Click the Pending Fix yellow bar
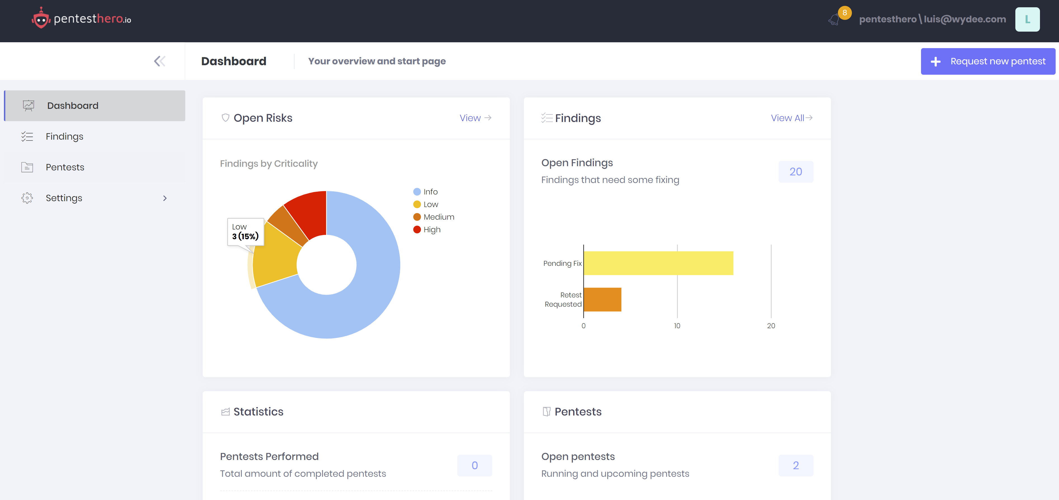Image resolution: width=1059 pixels, height=500 pixels. tap(658, 263)
